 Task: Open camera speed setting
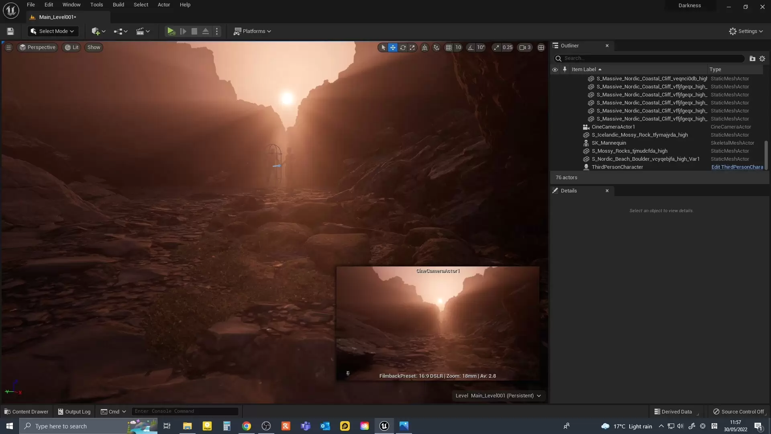pyautogui.click(x=525, y=47)
